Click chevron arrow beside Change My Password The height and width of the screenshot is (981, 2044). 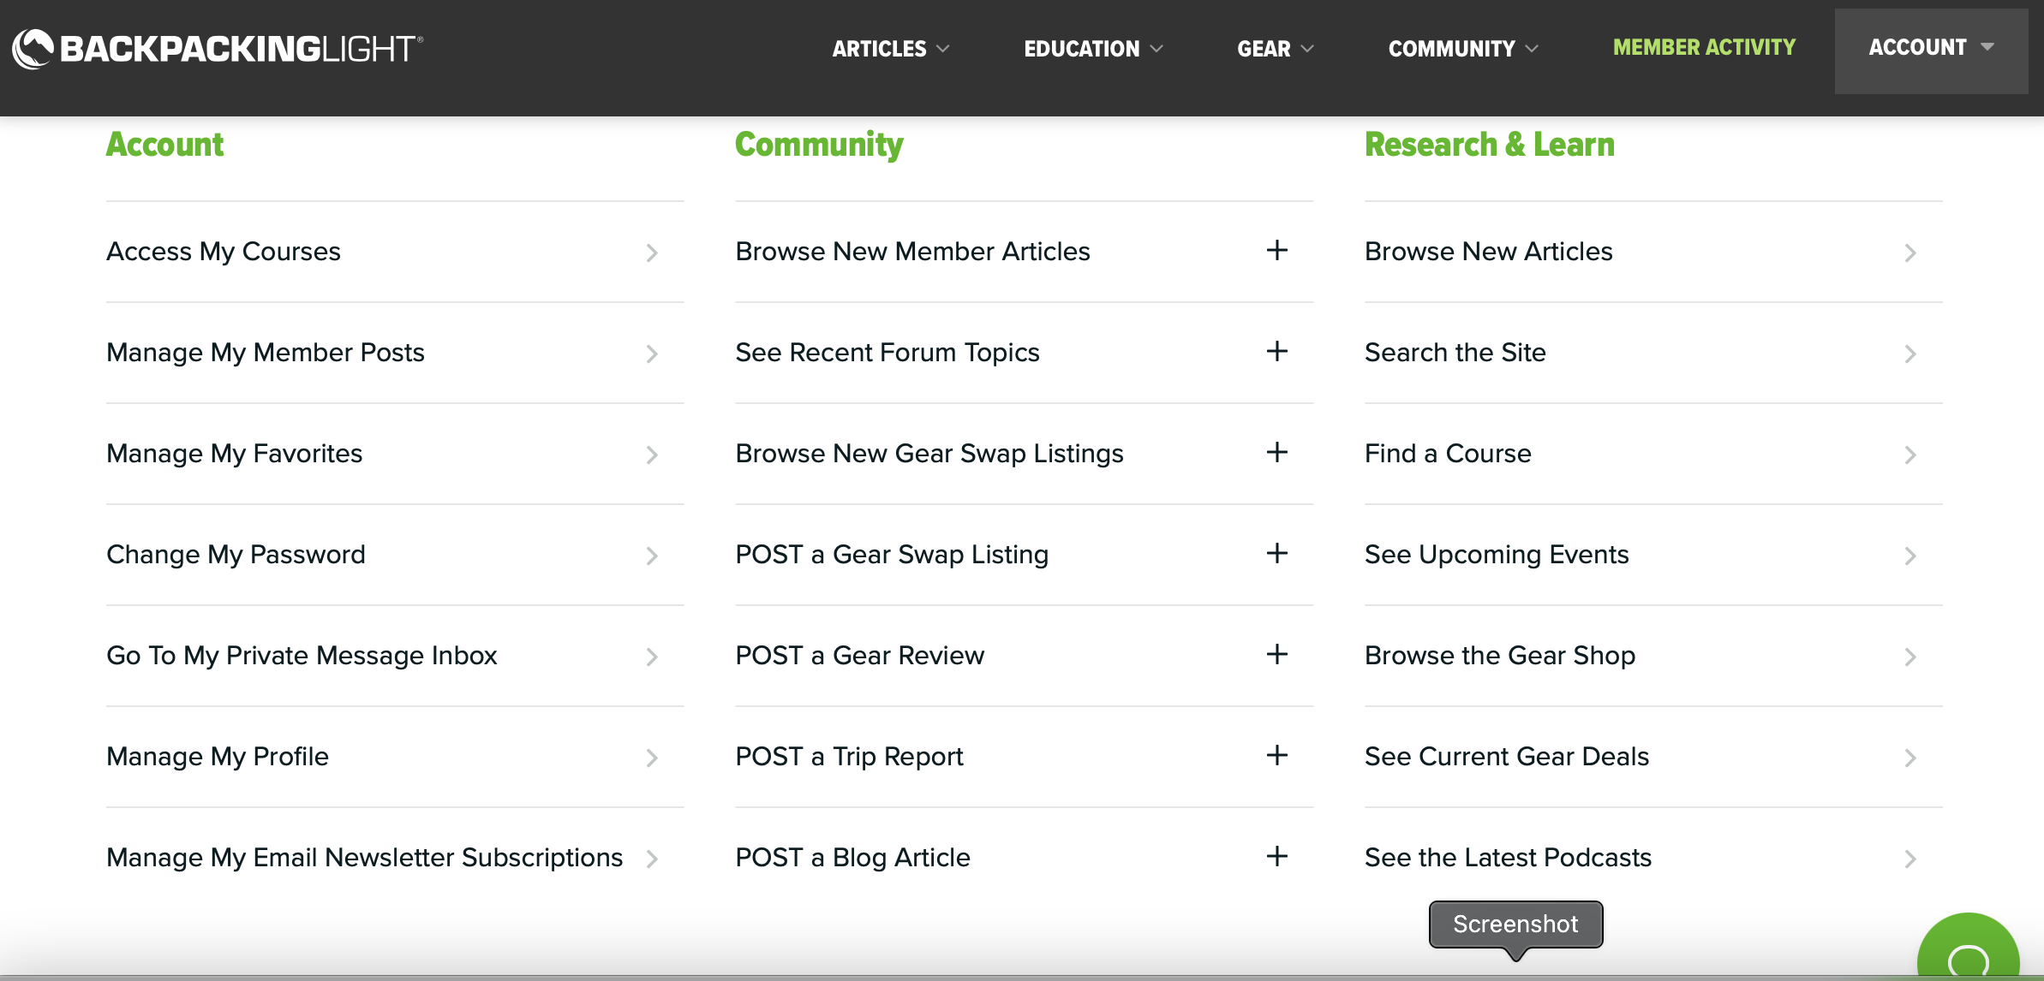[x=652, y=556]
